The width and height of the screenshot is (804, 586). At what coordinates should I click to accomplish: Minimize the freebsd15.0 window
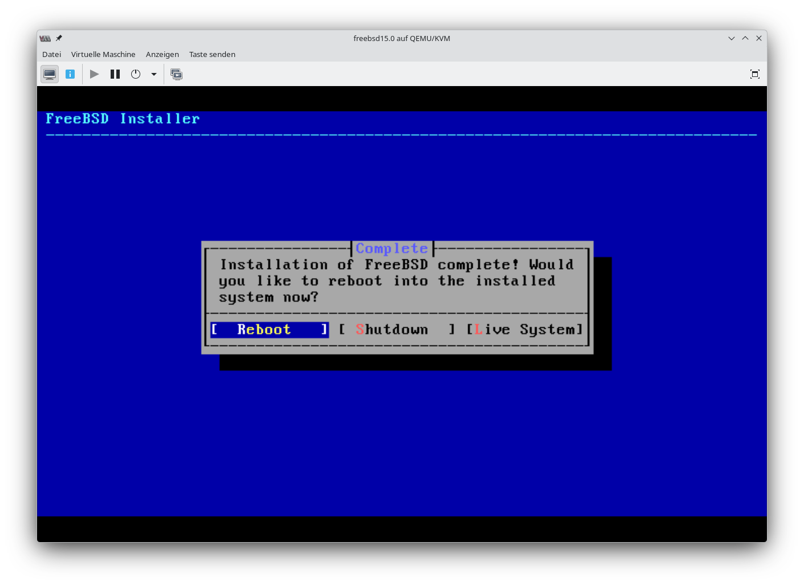point(731,38)
